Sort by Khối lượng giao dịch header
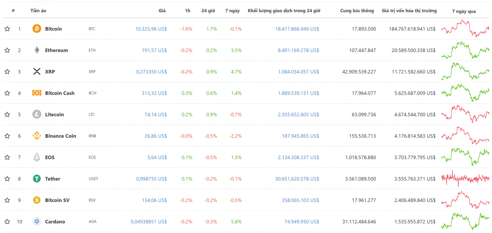The height and width of the screenshot is (233, 492). [x=284, y=10]
